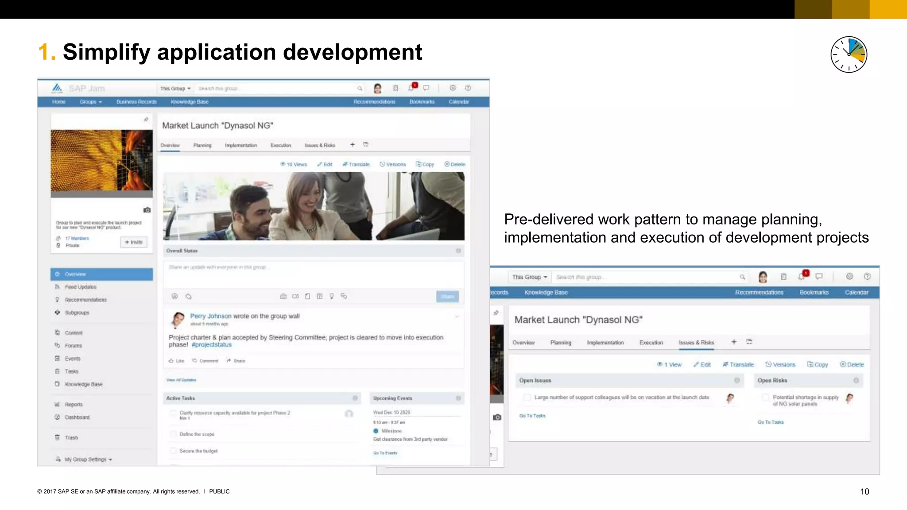The width and height of the screenshot is (907, 510).
Task: Select Subgroups in the sidebar
Action: point(77,313)
